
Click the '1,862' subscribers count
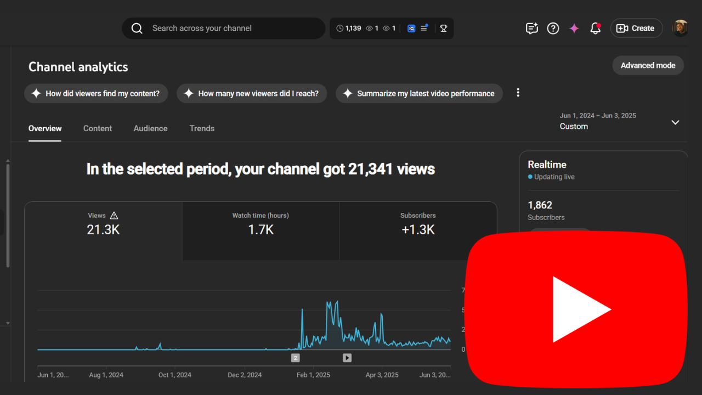(540, 205)
